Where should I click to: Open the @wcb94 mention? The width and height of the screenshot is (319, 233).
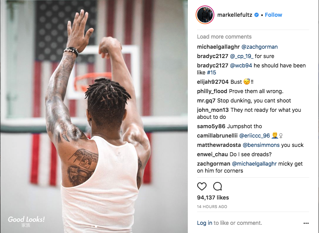241,65
